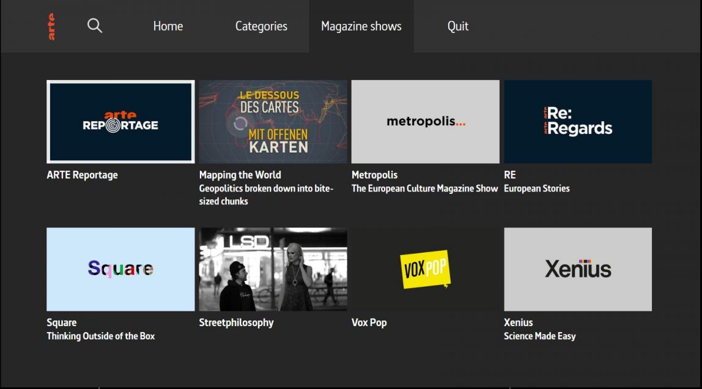The height and width of the screenshot is (389, 702).
Task: Open the Re: Regards thumbnail
Action: pos(578,122)
